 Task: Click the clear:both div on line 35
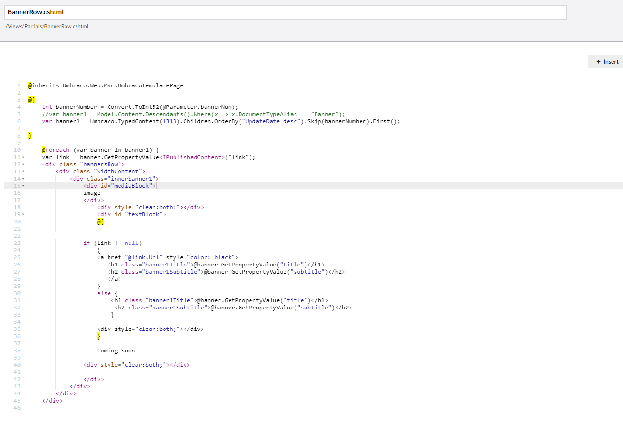point(151,329)
